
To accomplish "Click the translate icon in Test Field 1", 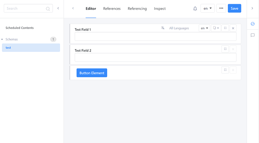I will point(163,28).
